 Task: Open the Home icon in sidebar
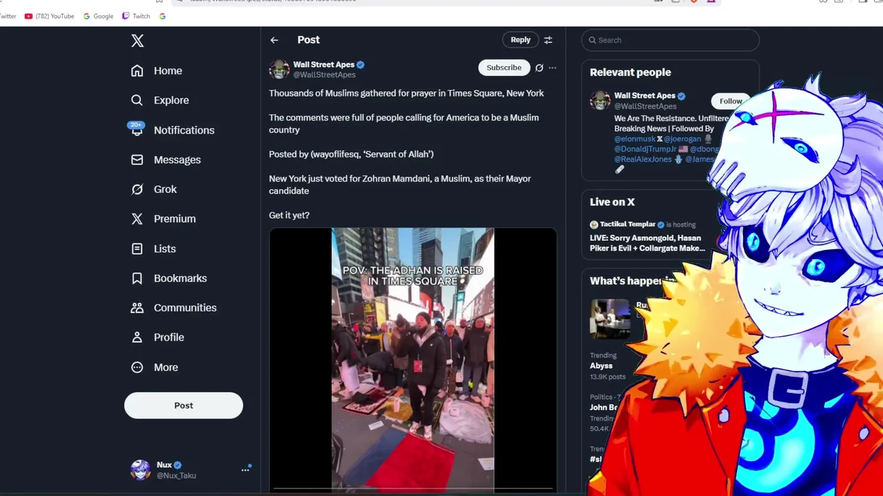coord(137,71)
